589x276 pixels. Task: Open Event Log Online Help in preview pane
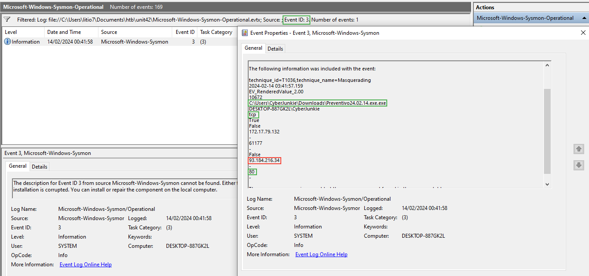86,265
